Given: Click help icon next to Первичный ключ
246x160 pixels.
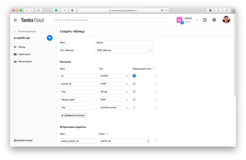Looking at the screenshot, I should tap(154, 69).
